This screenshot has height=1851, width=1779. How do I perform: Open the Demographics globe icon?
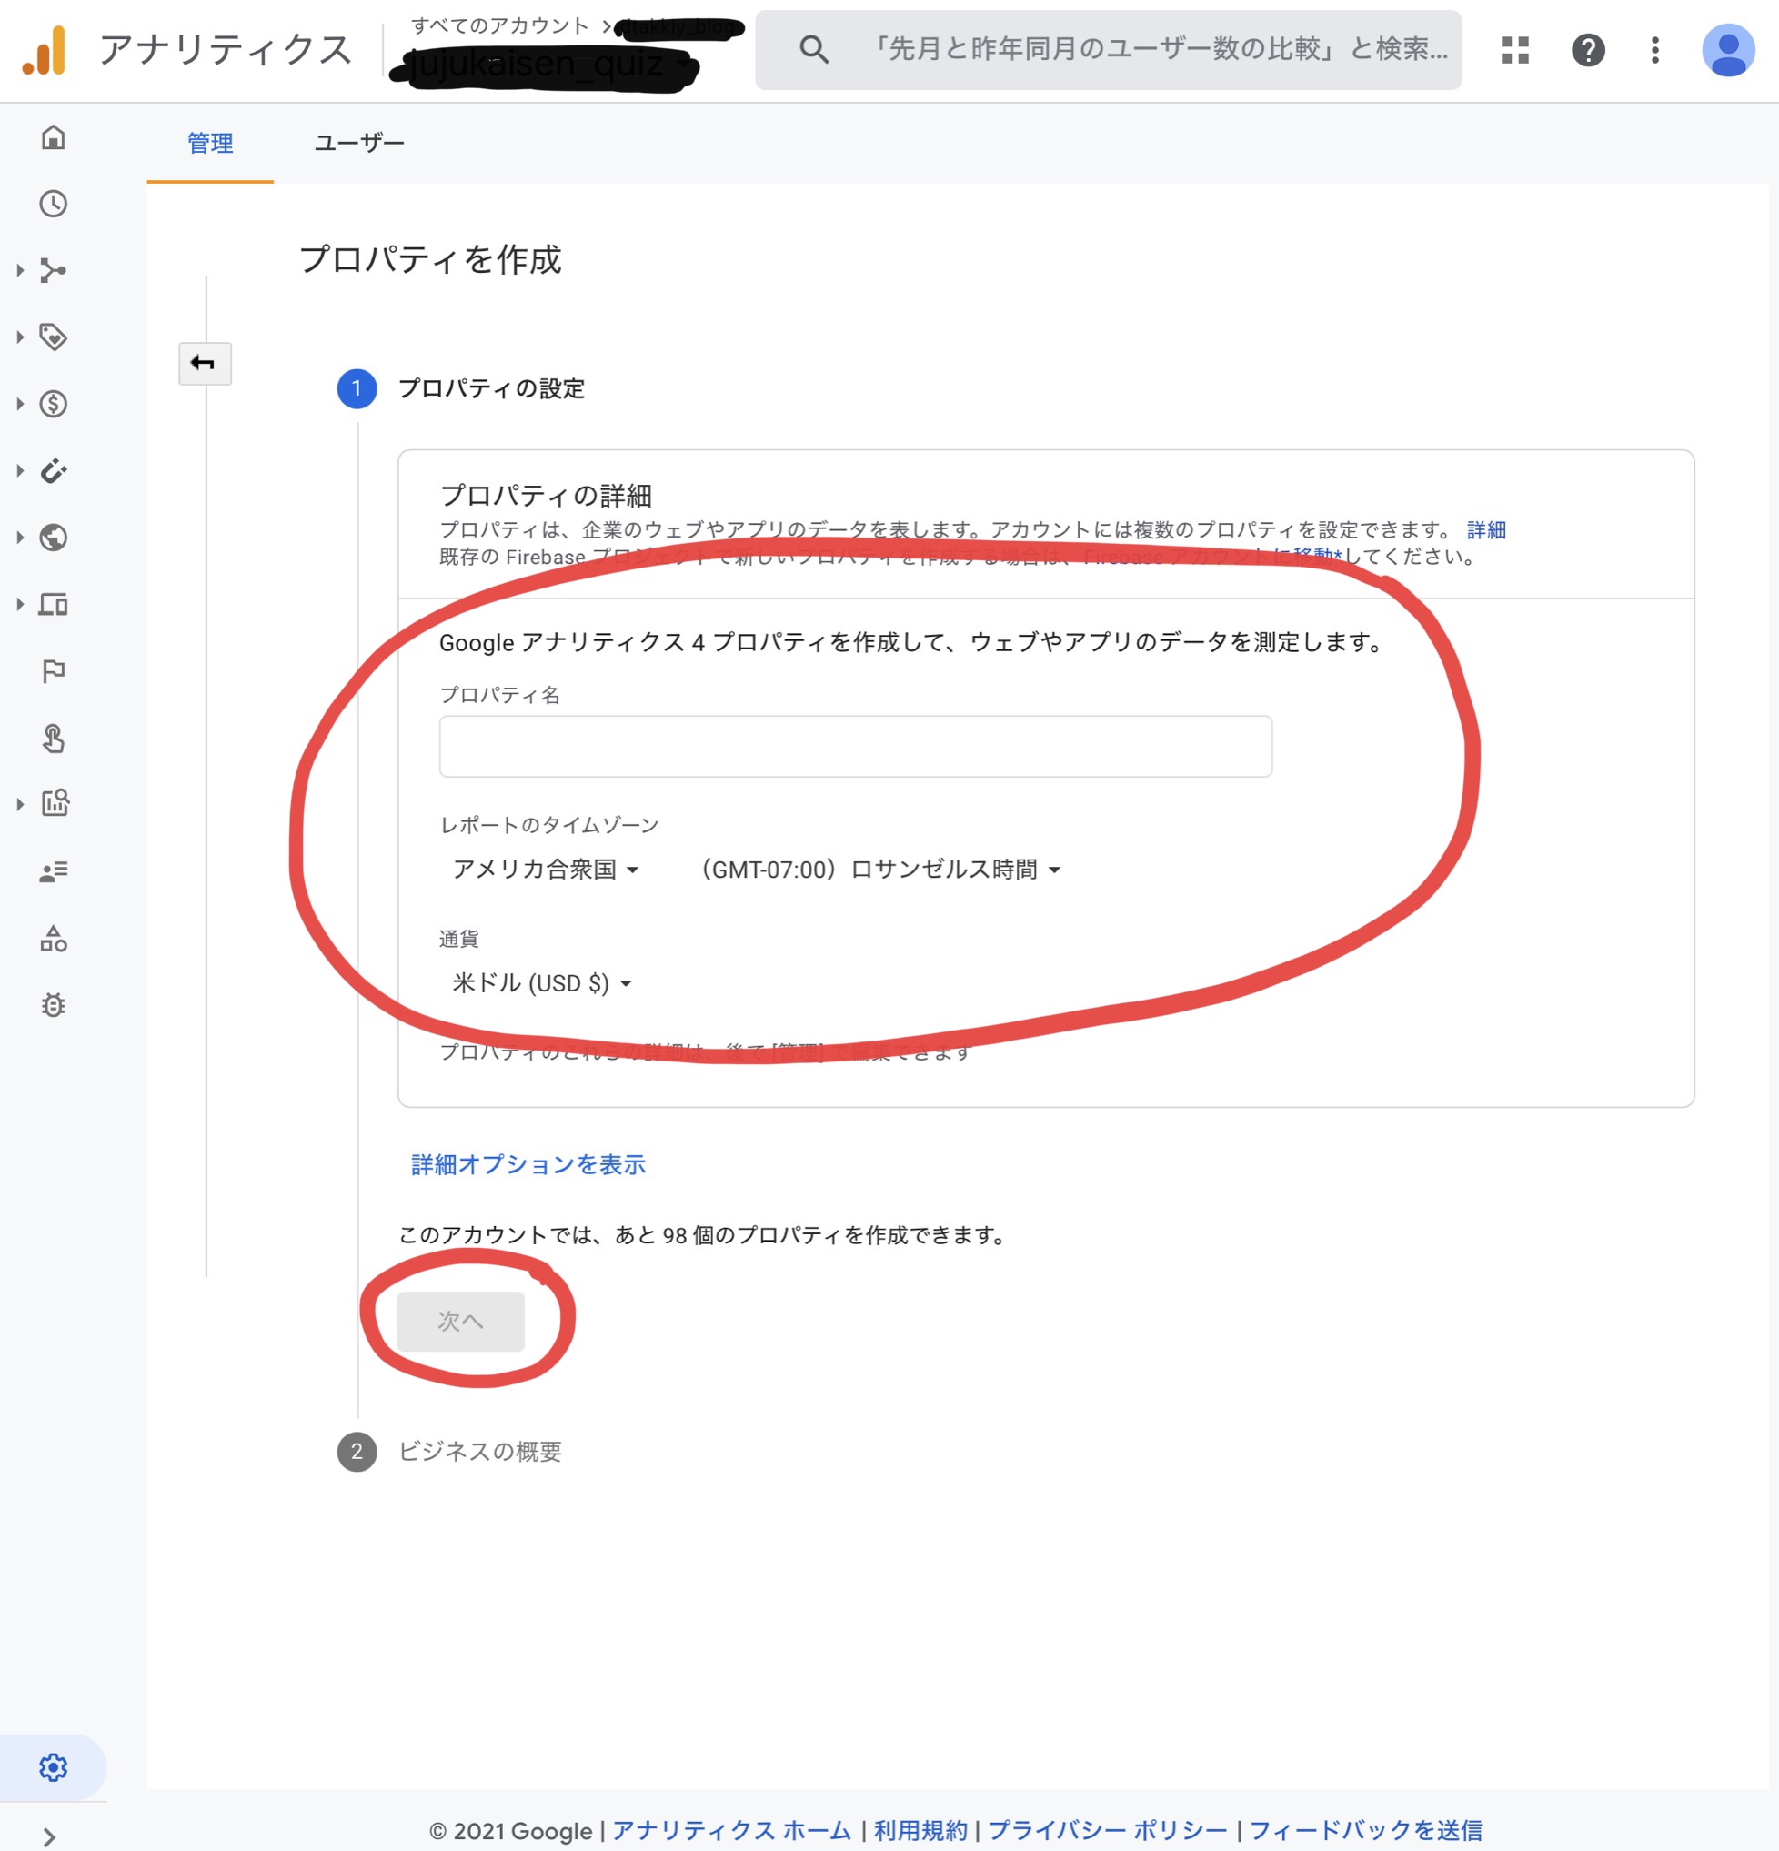click(53, 538)
